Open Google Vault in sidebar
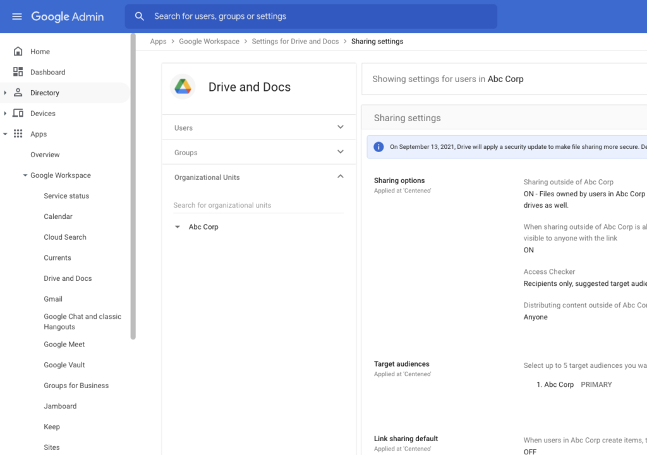The image size is (647, 455). (x=64, y=365)
